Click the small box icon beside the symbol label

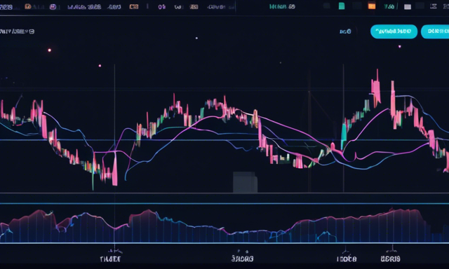tap(32, 32)
